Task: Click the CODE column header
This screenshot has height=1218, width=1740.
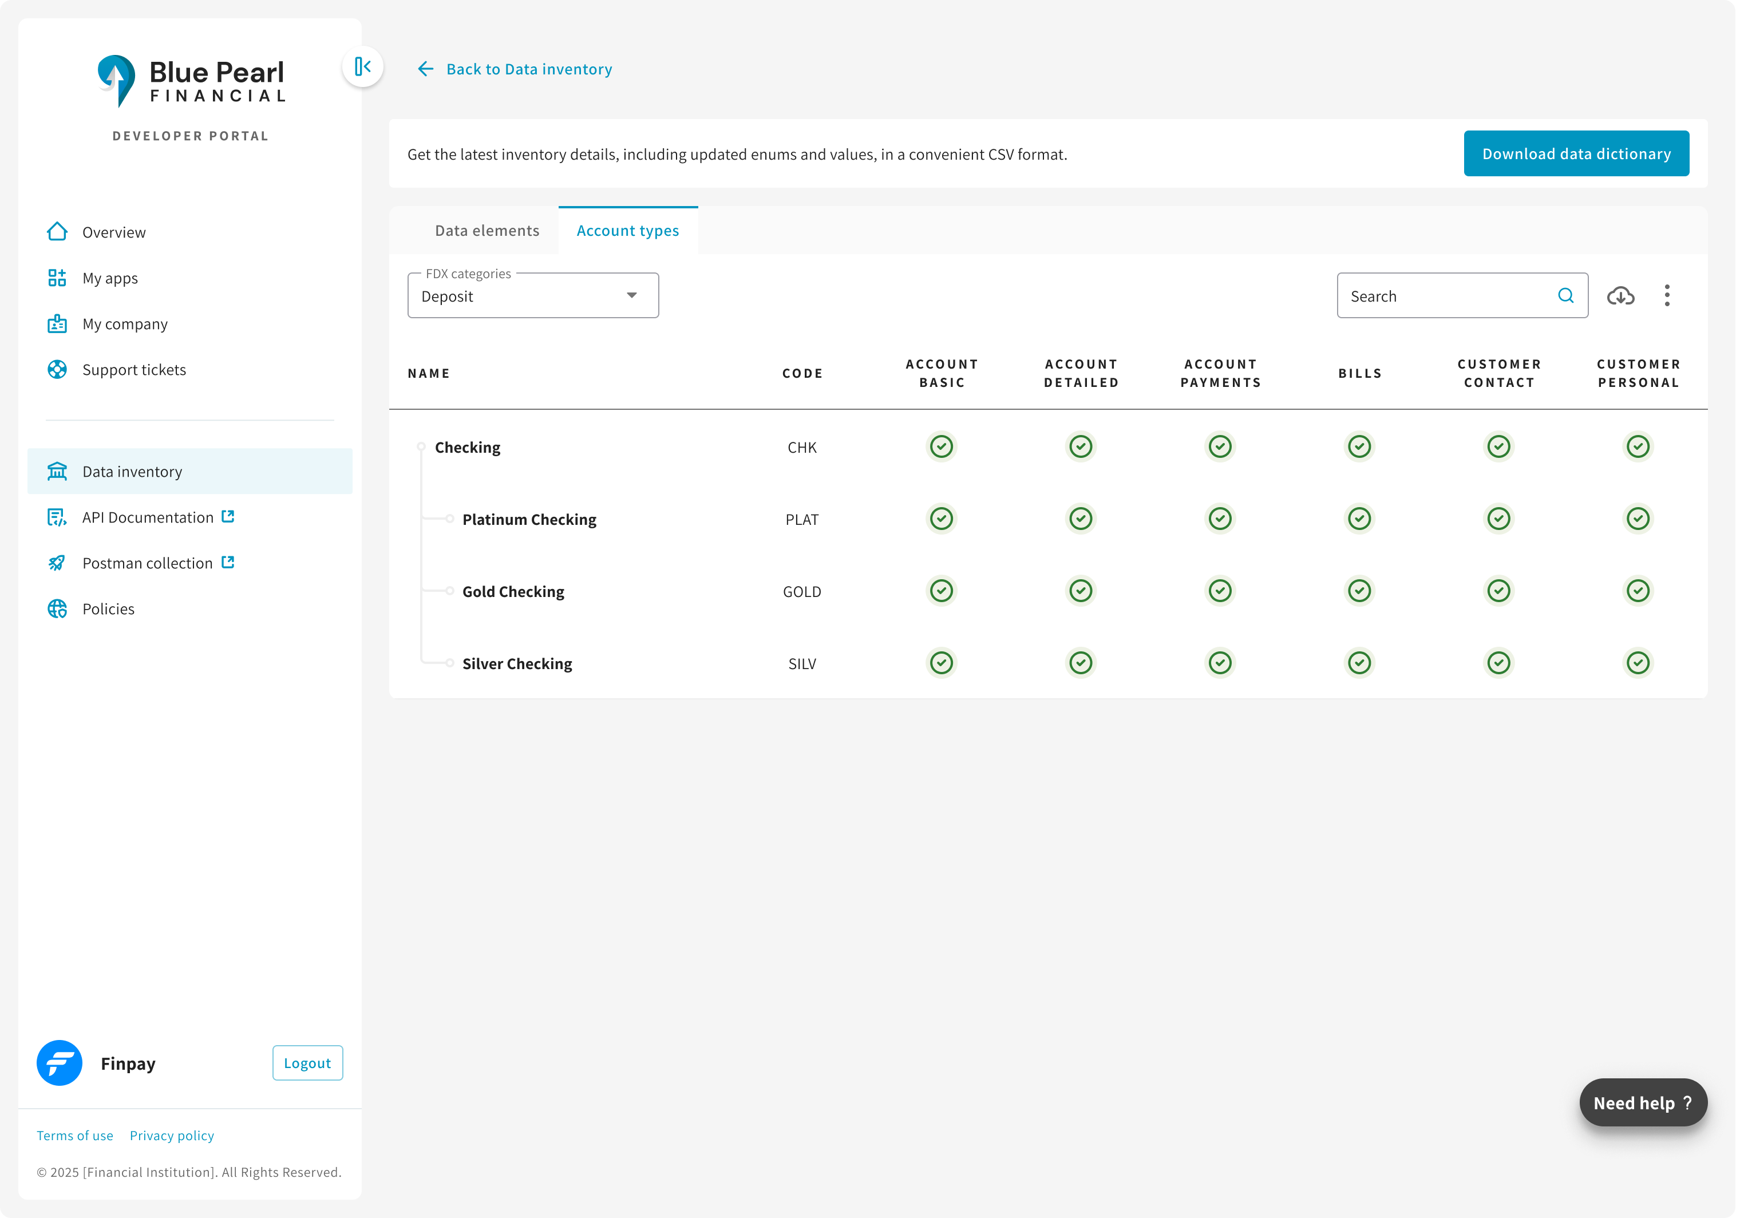Action: [x=802, y=373]
